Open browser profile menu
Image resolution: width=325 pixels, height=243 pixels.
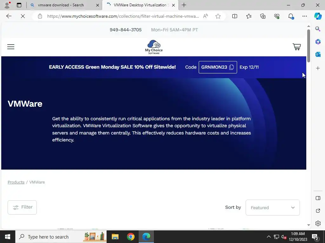pos(8,5)
